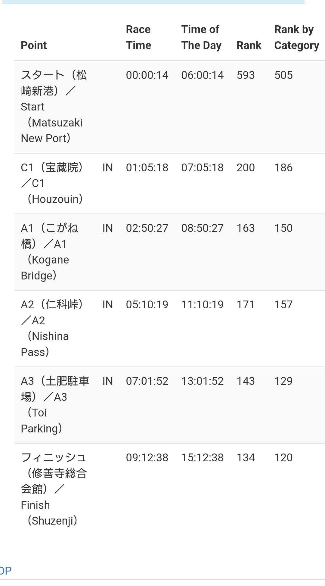This screenshot has height=586, width=325.
Task: Click the IN label in the C1 row
Action: point(107,167)
